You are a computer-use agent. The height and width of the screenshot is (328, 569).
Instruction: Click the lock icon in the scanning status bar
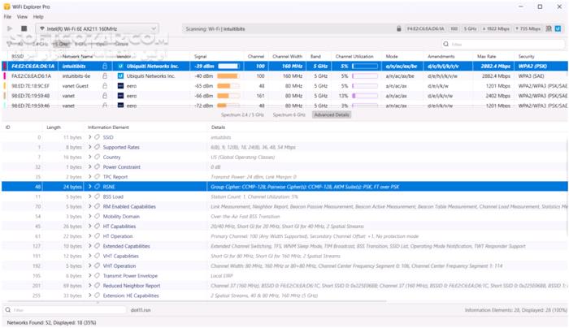[x=399, y=28]
